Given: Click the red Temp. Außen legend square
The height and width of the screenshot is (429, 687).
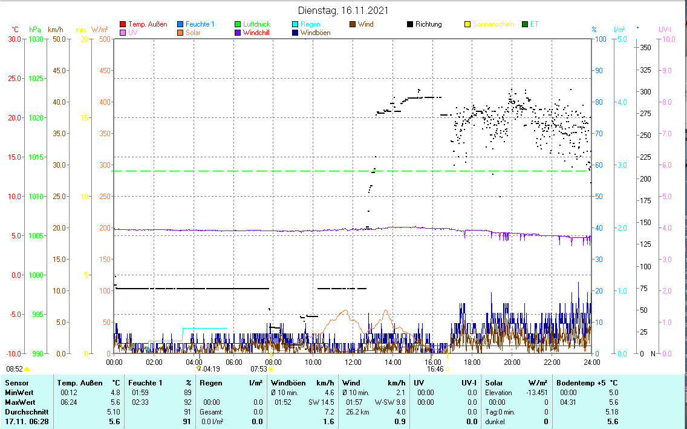Looking at the screenshot, I should pos(123,25).
